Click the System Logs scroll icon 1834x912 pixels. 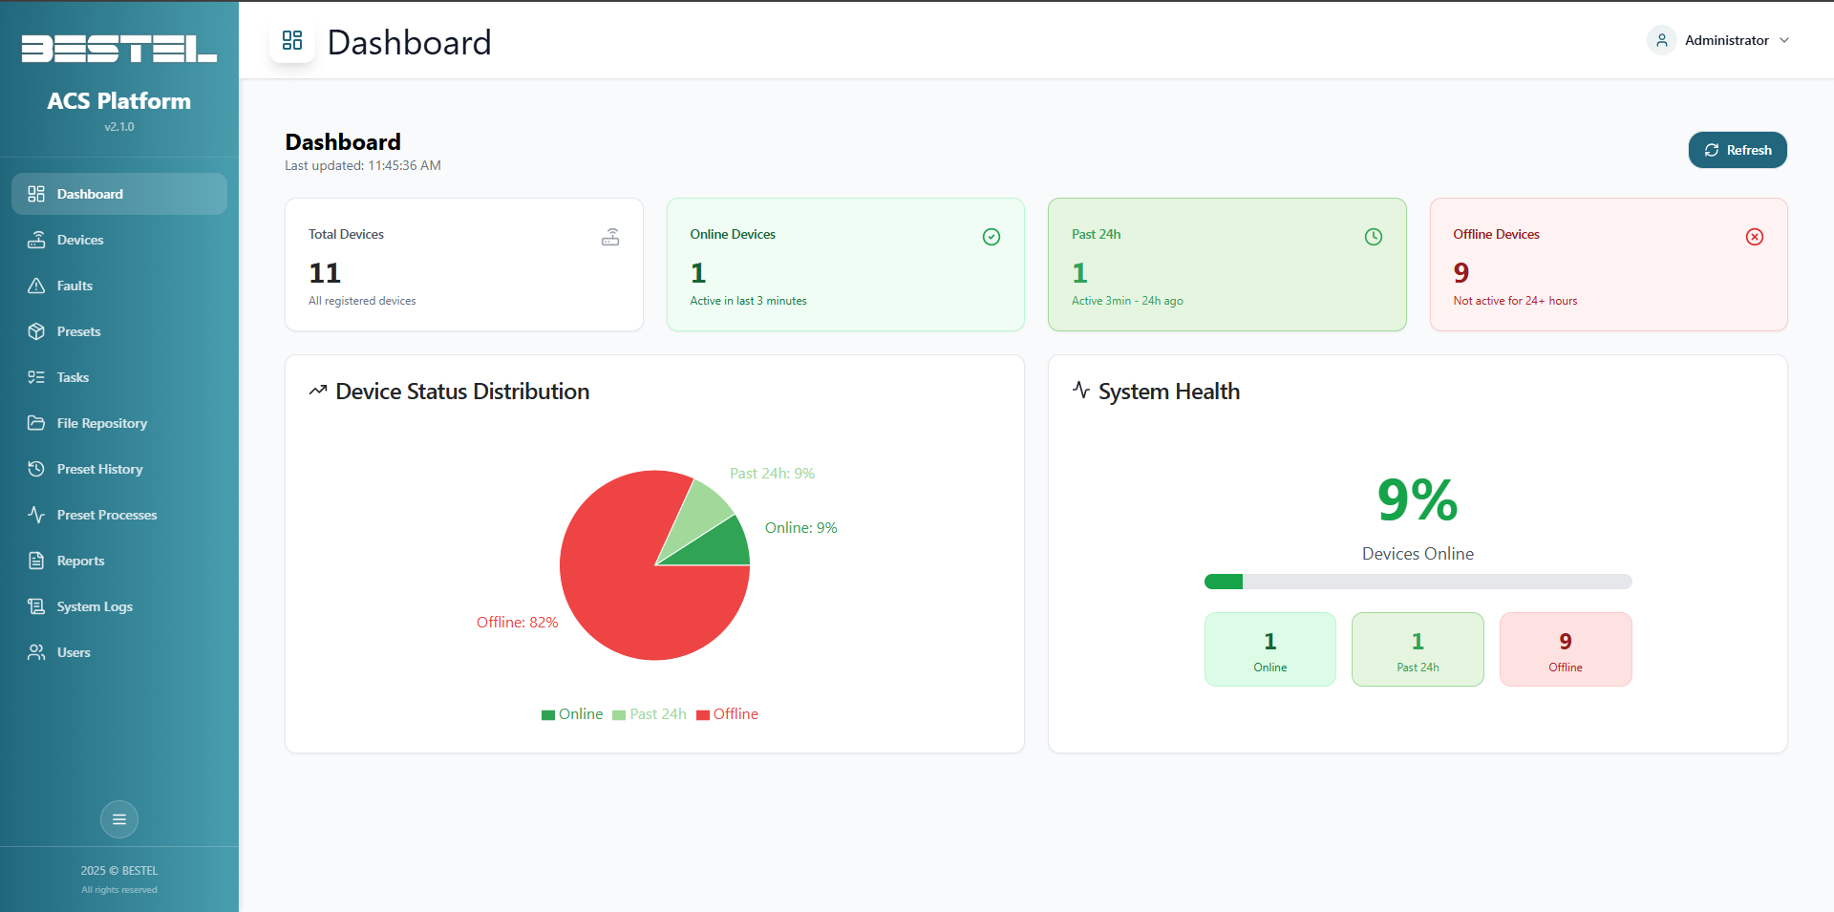click(x=36, y=606)
